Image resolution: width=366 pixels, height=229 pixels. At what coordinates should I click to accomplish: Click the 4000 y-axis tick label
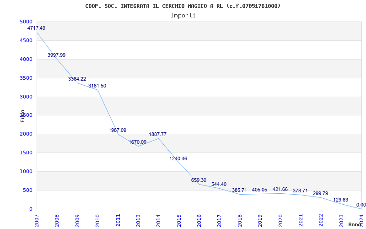point(26,59)
